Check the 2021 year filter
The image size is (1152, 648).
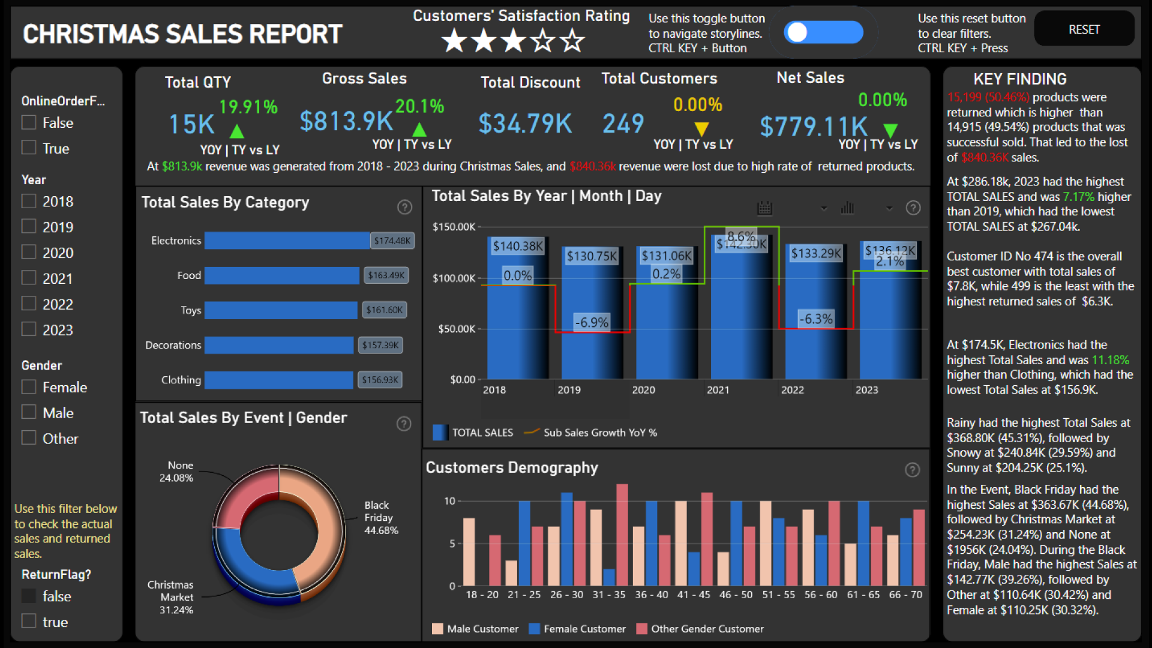click(x=29, y=278)
